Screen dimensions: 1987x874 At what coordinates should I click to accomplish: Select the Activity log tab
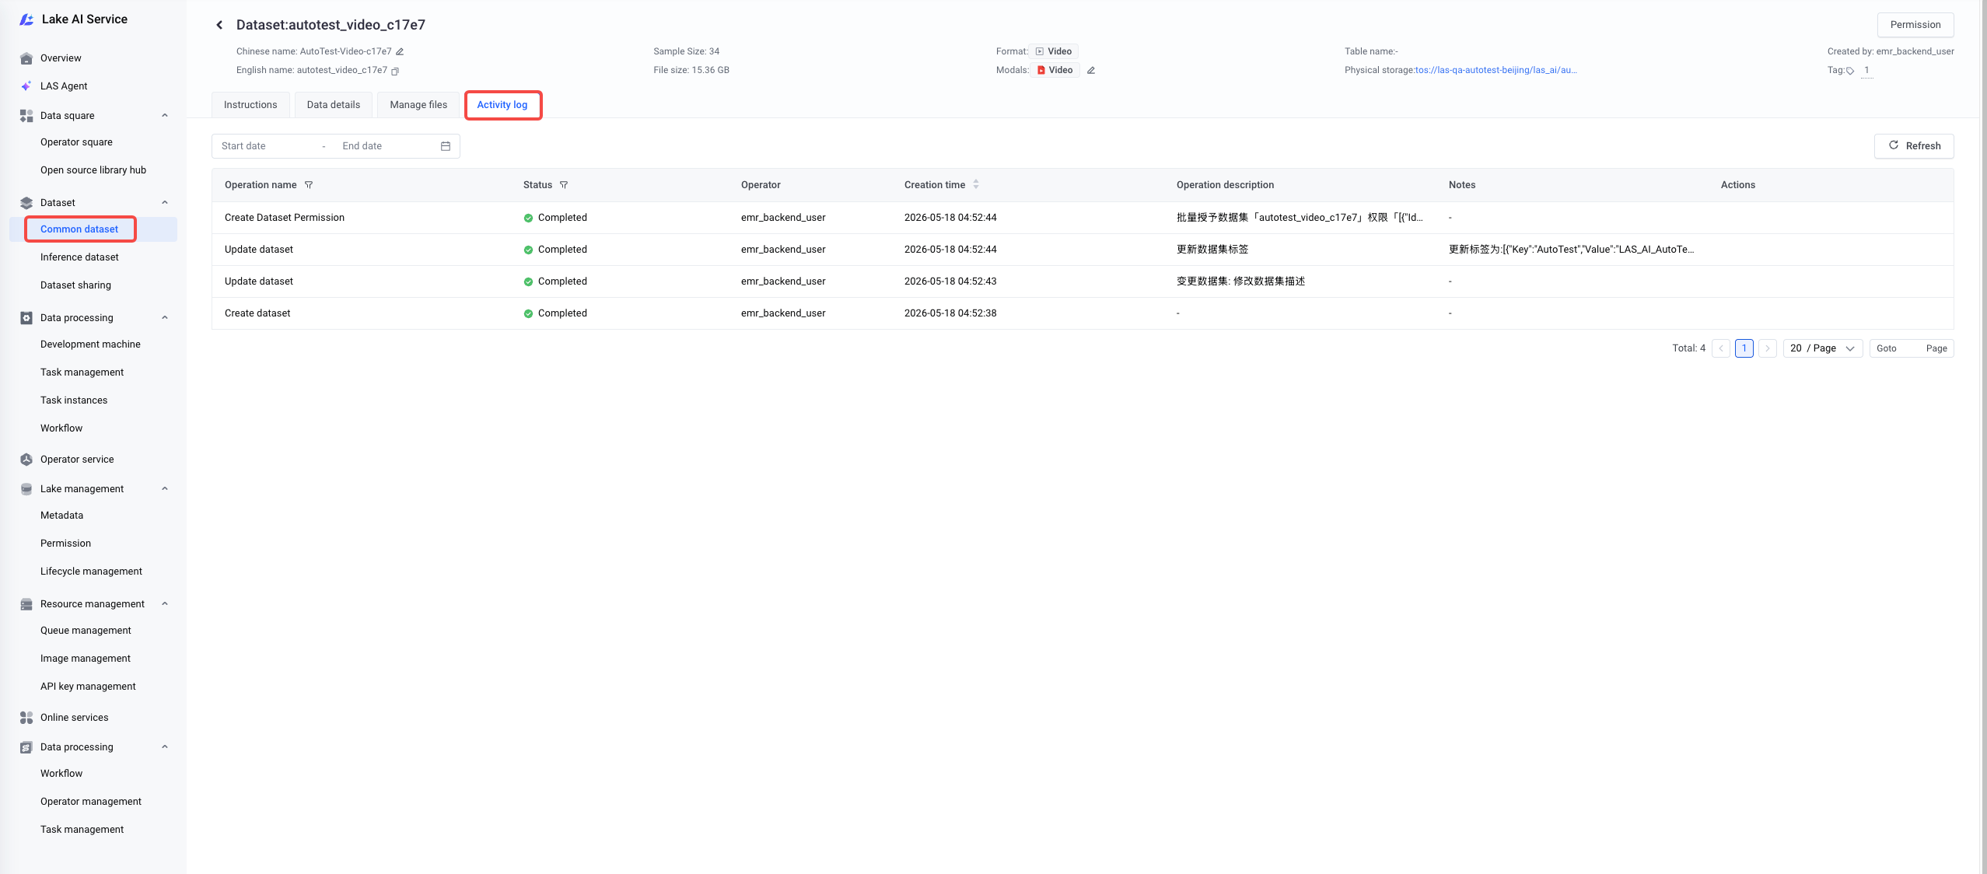[502, 105]
